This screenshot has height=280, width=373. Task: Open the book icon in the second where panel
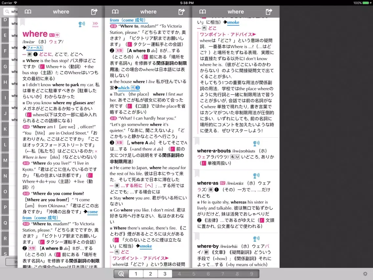[115, 12]
